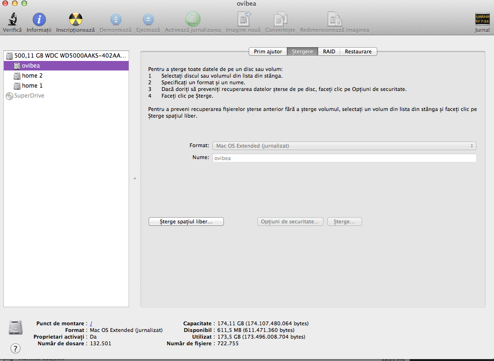Click the volume icon next to home 1
Image resolution: width=494 pixels, height=361 pixels.
click(17, 86)
